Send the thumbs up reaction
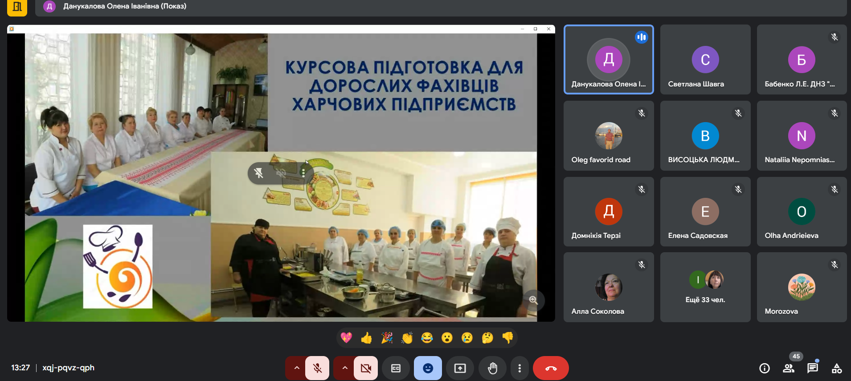The height and width of the screenshot is (381, 851). tap(366, 338)
